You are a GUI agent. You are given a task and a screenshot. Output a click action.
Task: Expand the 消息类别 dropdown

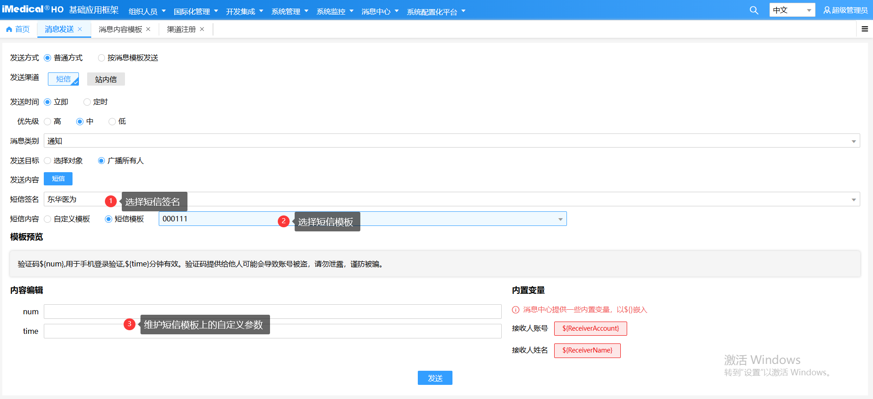pos(853,141)
